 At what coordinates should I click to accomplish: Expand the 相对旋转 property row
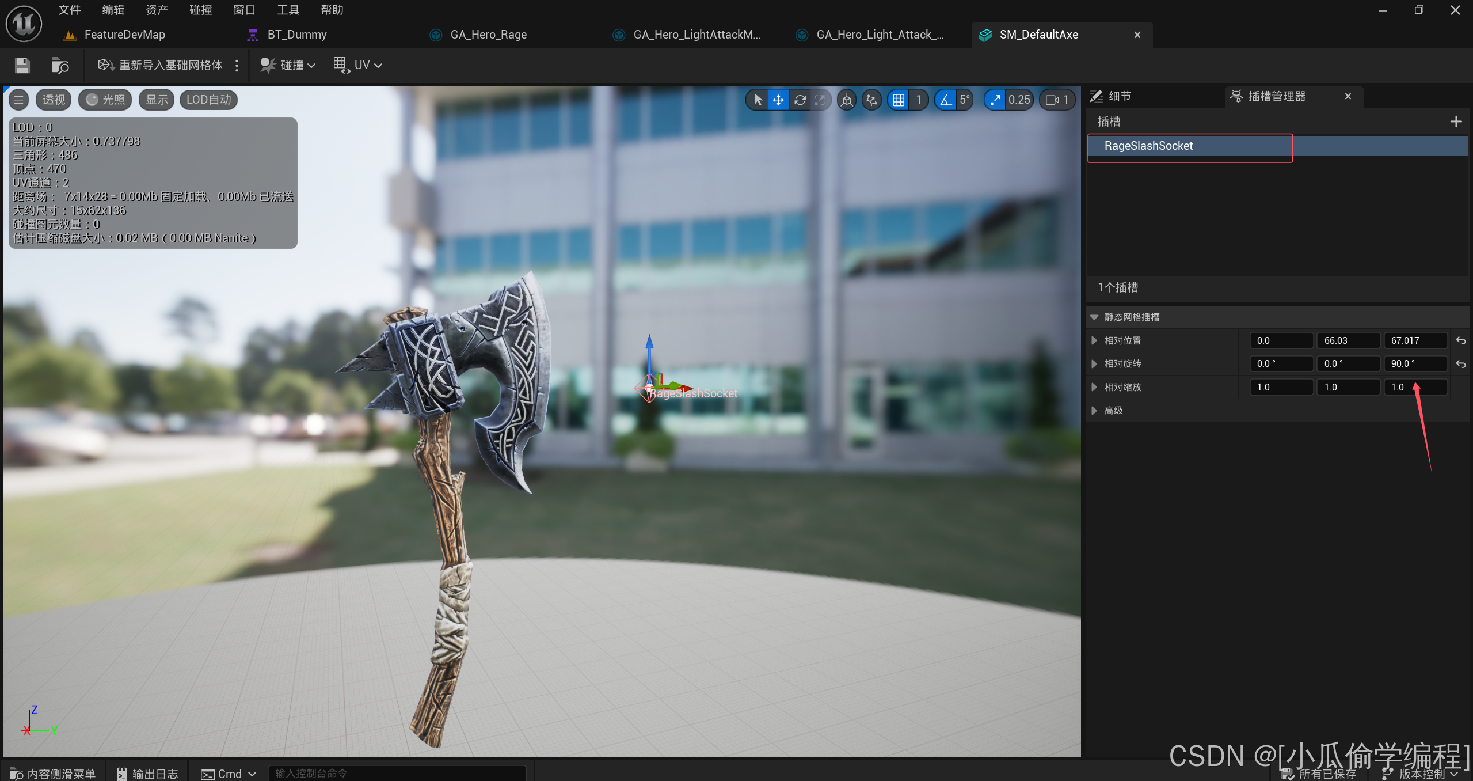1094,364
